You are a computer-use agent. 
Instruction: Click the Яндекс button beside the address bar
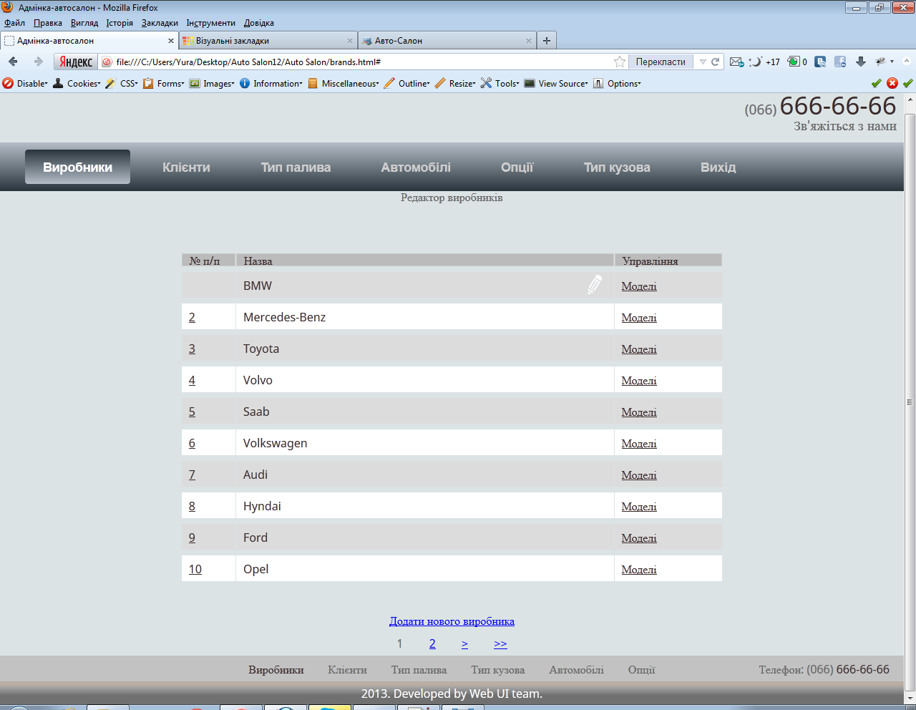pos(75,62)
